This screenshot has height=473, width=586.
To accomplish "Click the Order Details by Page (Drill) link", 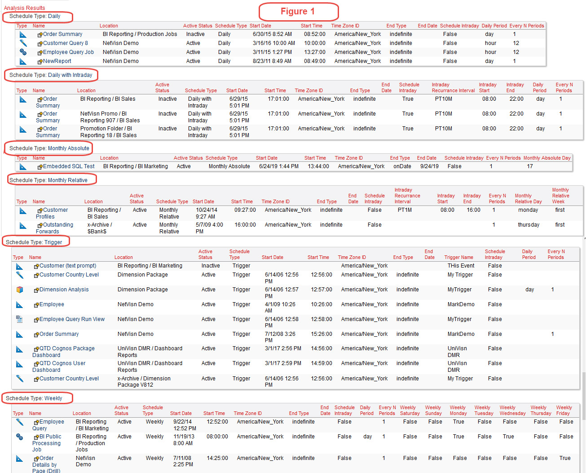I will coord(45,464).
